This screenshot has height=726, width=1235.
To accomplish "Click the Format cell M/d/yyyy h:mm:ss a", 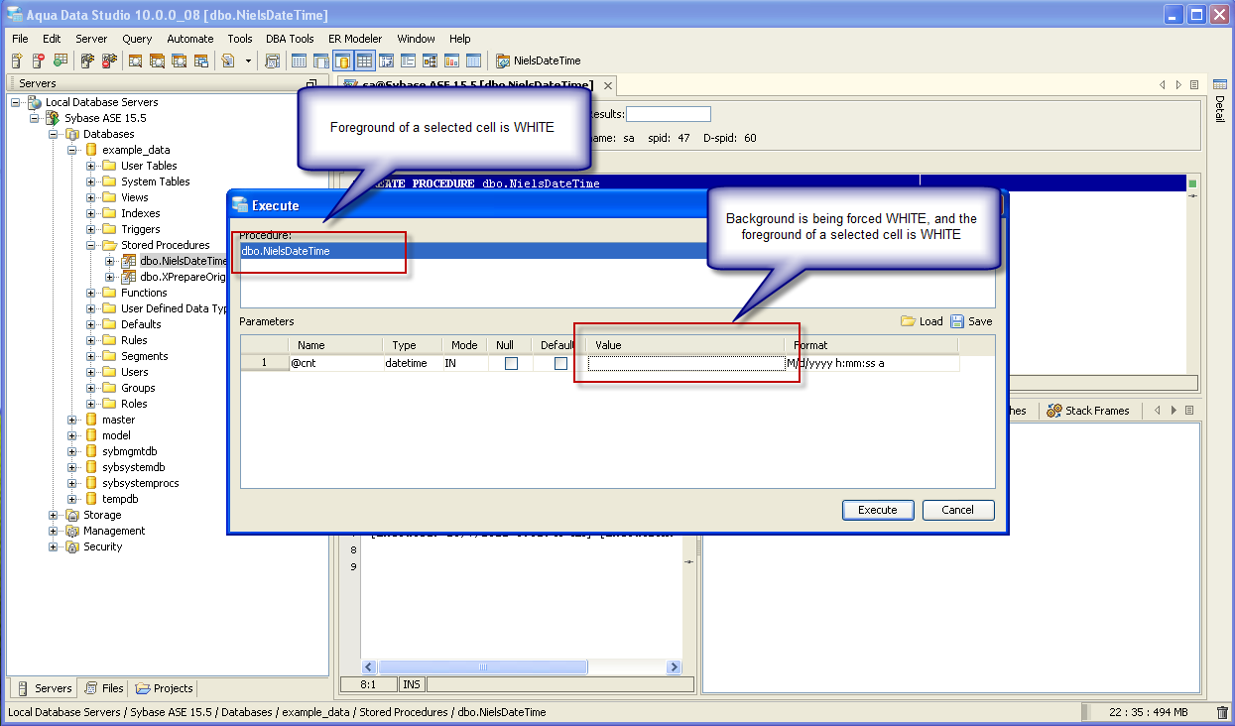I will (x=873, y=364).
